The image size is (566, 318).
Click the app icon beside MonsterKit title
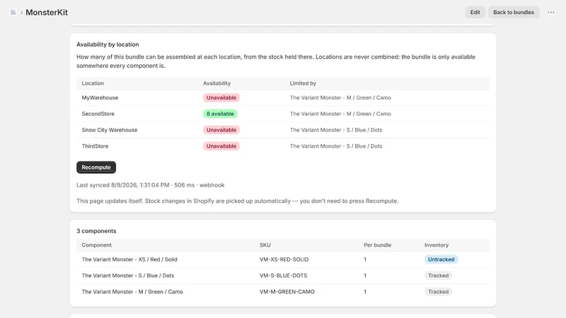coord(13,12)
